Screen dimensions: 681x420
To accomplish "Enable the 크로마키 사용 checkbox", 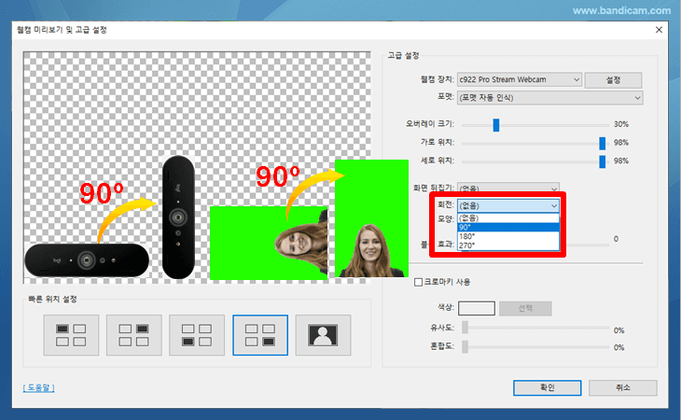I will pos(418,282).
